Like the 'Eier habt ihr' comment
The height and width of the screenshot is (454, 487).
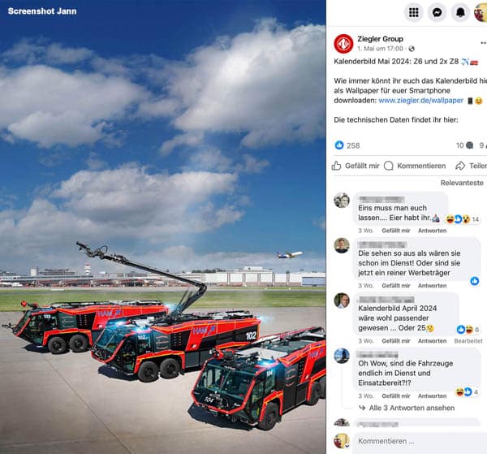click(396, 231)
